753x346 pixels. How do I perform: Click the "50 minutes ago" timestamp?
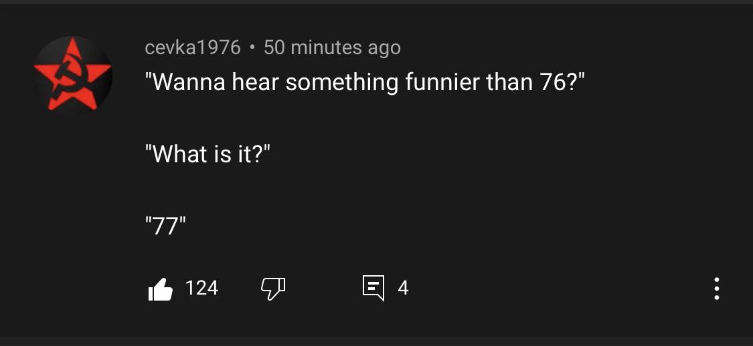[332, 47]
